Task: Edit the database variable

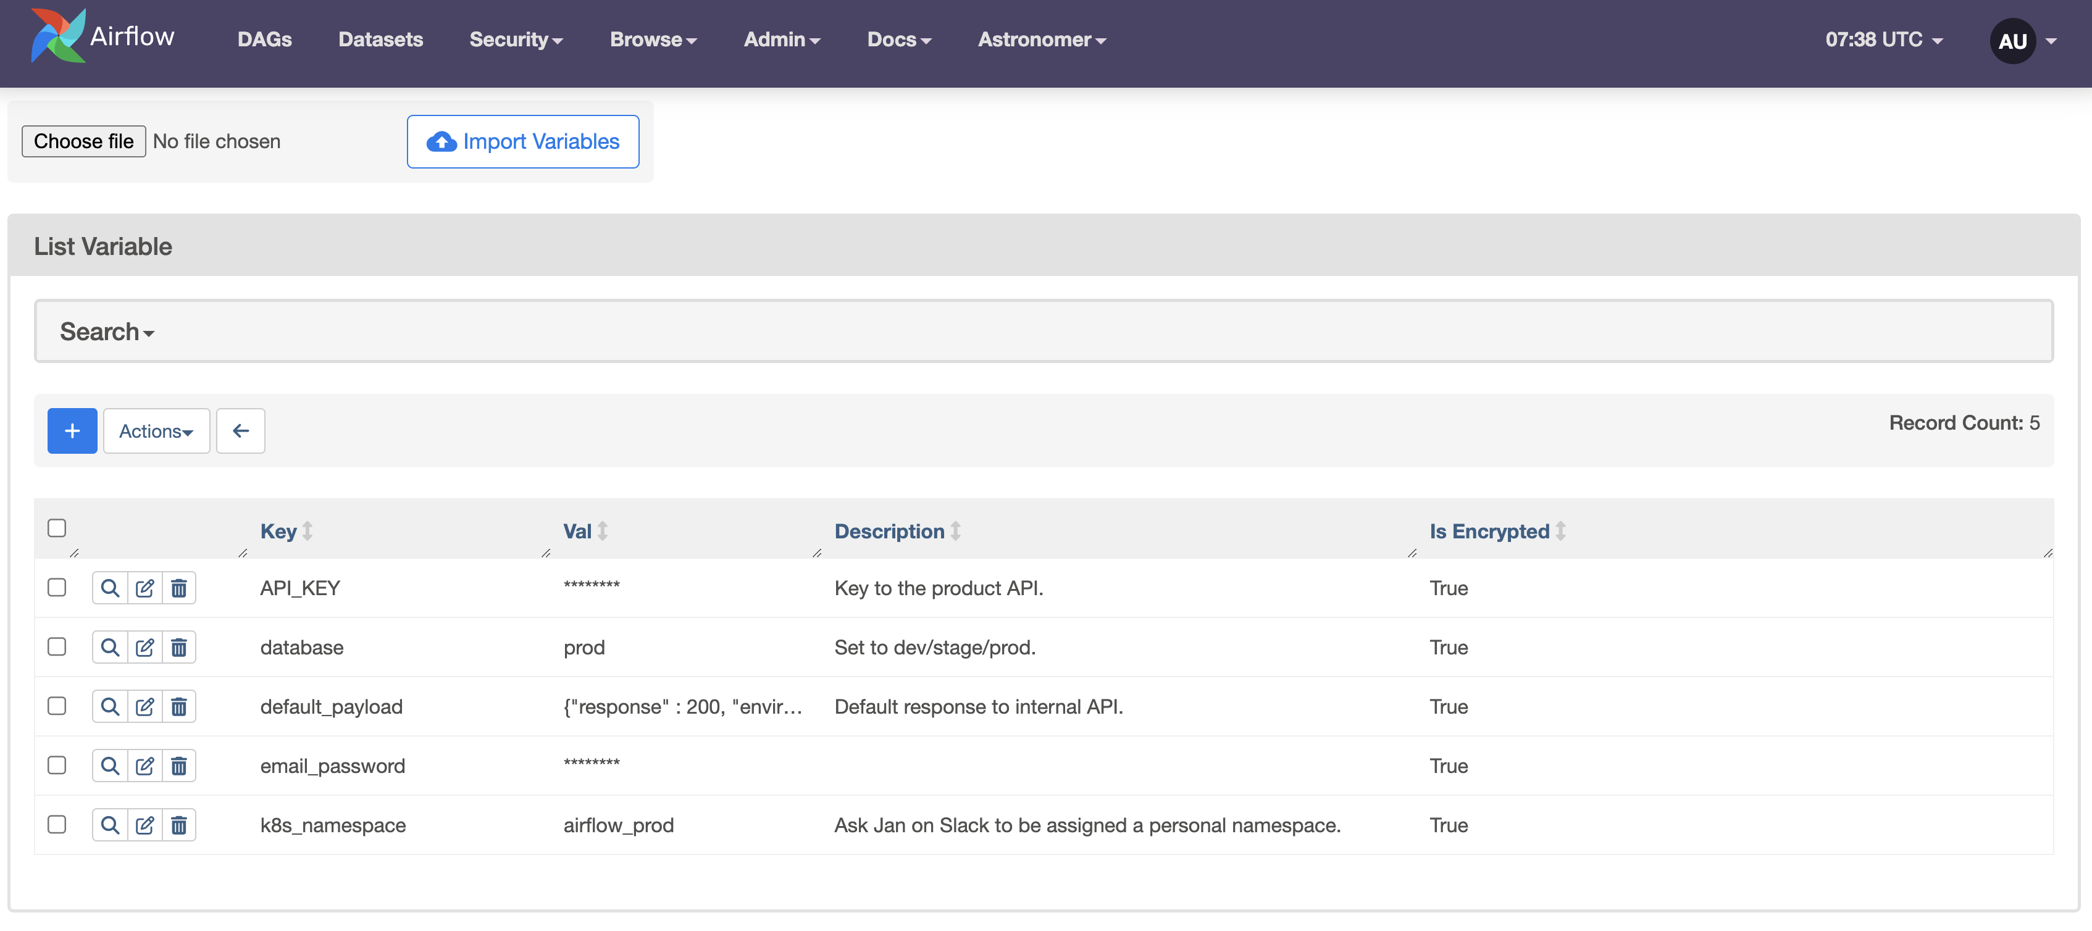Action: [x=144, y=647]
